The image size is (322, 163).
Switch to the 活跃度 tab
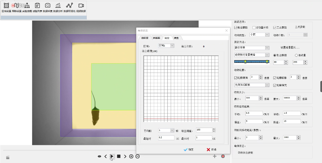pyautogui.click(x=145, y=38)
